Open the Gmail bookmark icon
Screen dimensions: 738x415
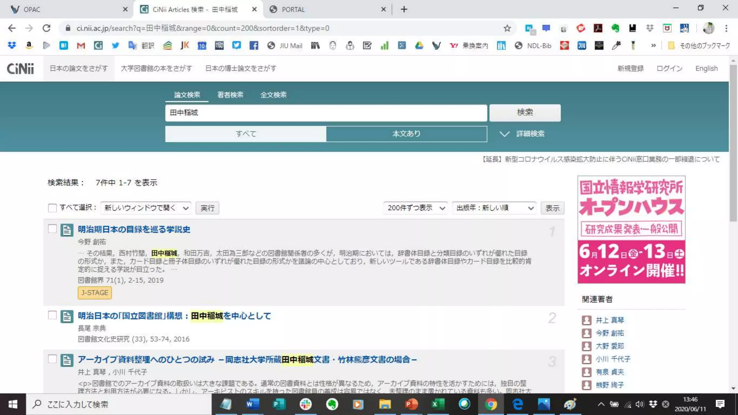point(81,45)
